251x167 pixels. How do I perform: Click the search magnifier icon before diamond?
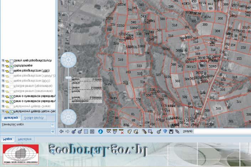159,132
